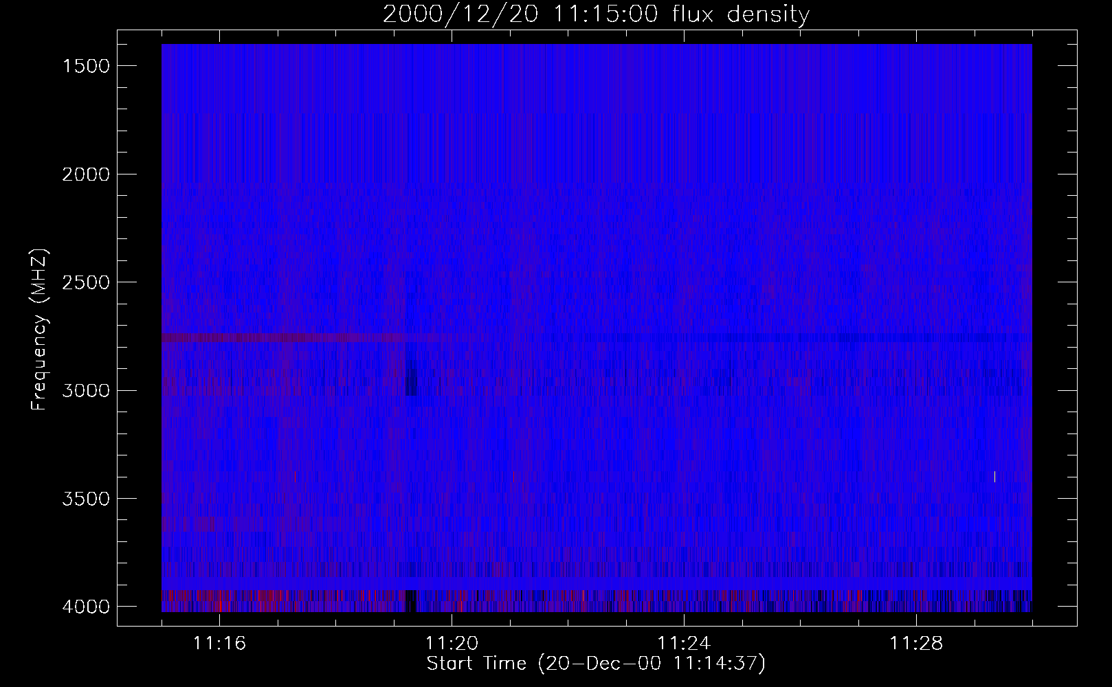Select the 'Frequency (MHZ)' axis label

pyautogui.click(x=39, y=330)
